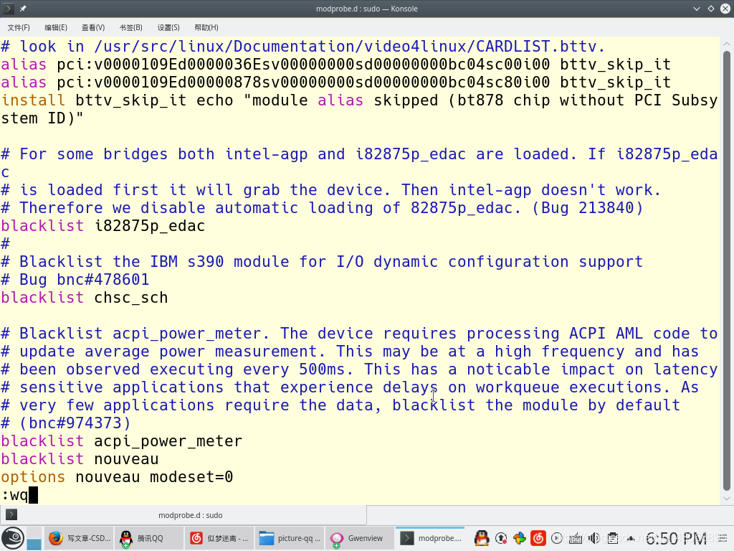Click 'bnc#478601' in the Bug comment
The width and height of the screenshot is (734, 551).
(x=103, y=280)
